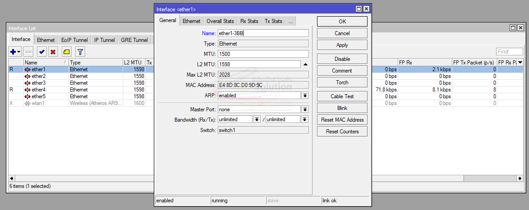Sort by the L2 MTU column header
The image size is (529, 210).
pos(134,62)
